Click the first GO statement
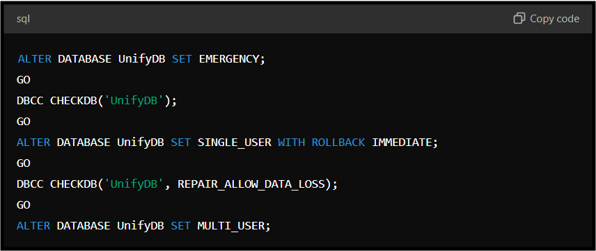 click(x=24, y=80)
